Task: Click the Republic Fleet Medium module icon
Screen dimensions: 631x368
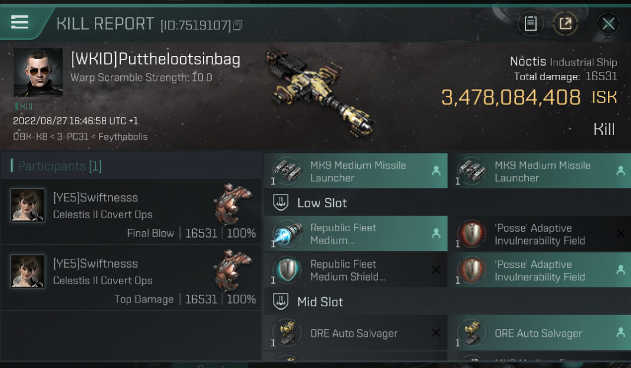Action: [287, 234]
